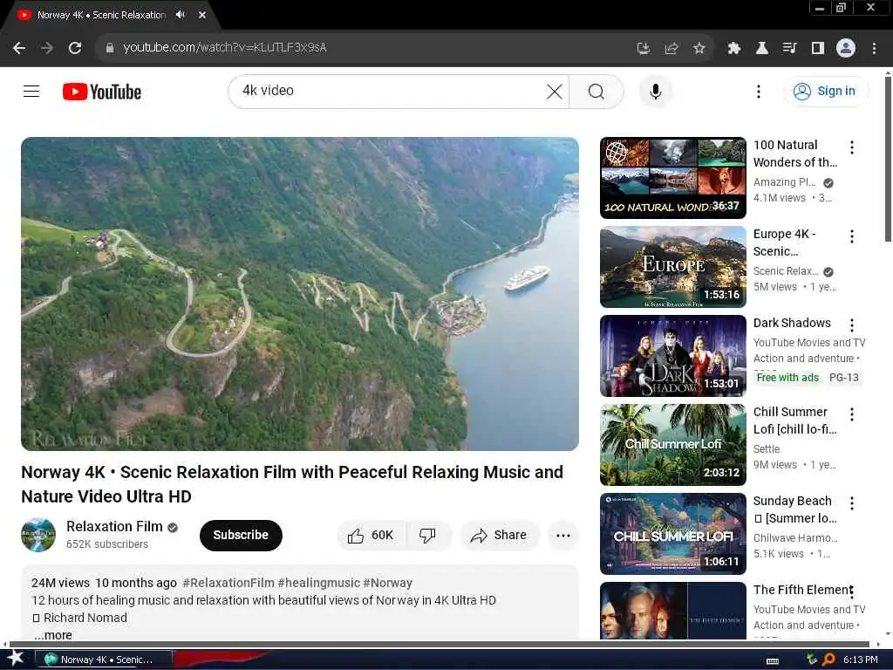Open the Relaxation Film channel avatar
Screen dimensions: 893x670
[x=38, y=535]
